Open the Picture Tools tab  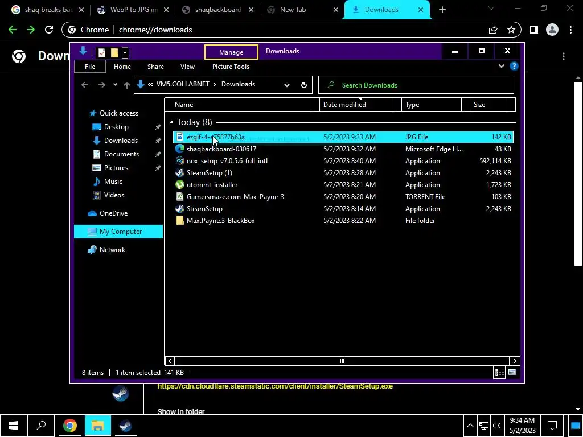pos(231,67)
